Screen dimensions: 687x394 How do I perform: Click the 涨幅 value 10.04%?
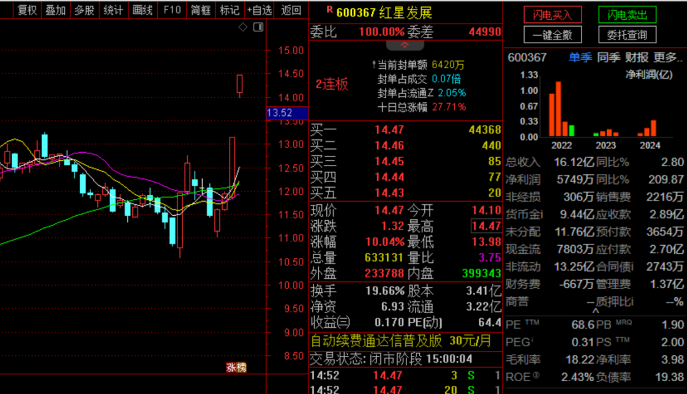(x=385, y=242)
